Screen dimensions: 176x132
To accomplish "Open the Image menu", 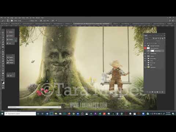I will click(x=12, y=18).
